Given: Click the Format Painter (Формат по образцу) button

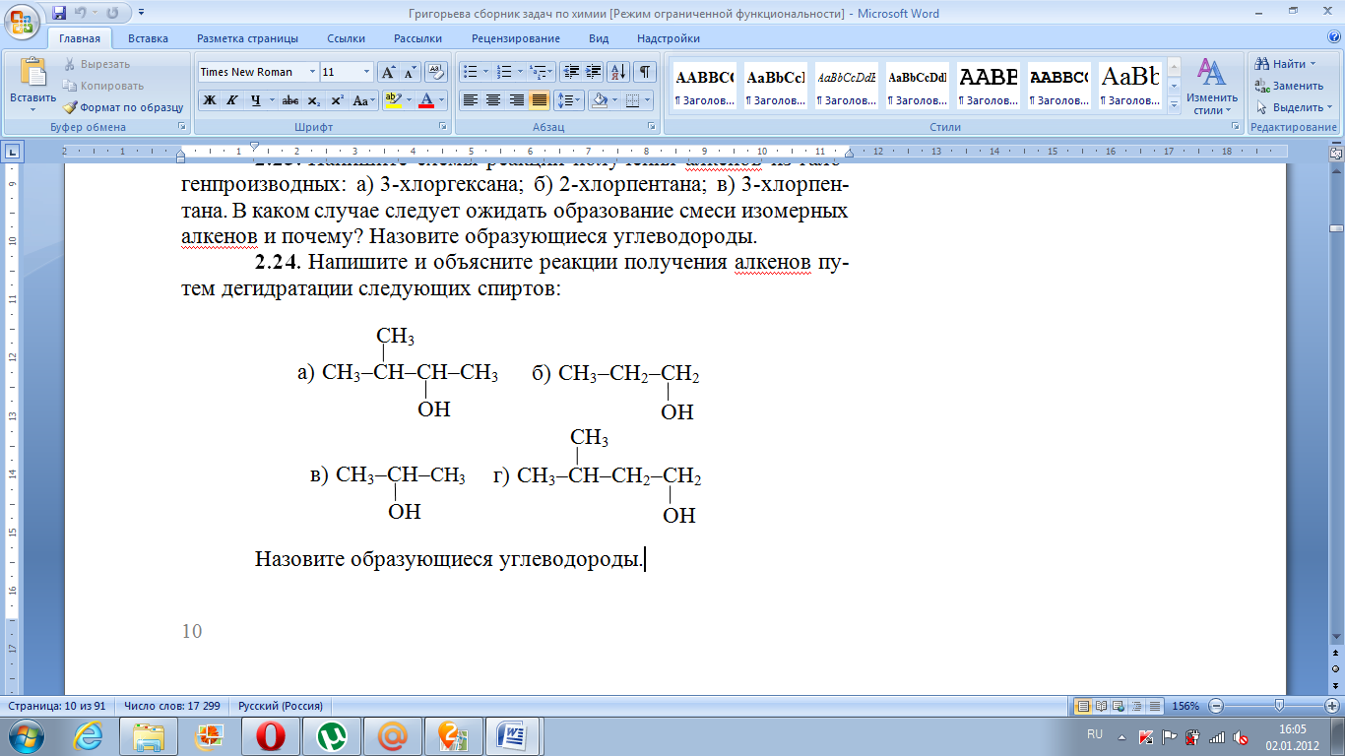Looking at the screenshot, I should pos(123,107).
